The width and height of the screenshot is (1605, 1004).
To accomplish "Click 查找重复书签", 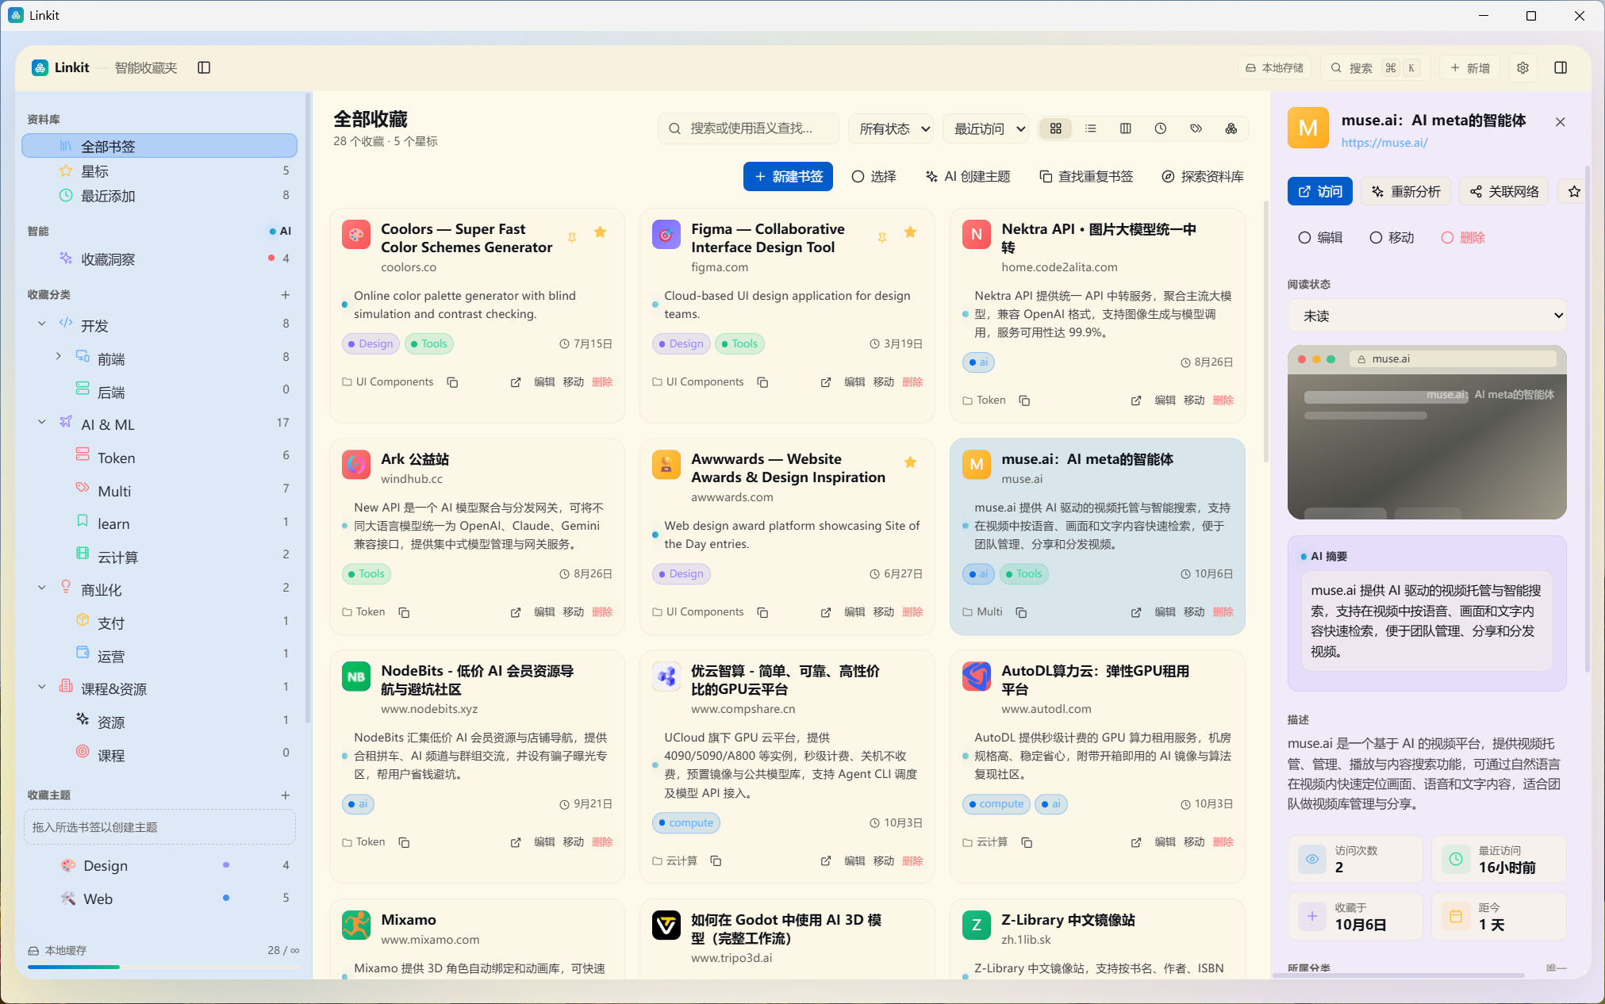I will 1086,176.
